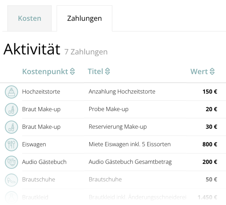Open the Probe Make-up payment entry

tap(108, 109)
